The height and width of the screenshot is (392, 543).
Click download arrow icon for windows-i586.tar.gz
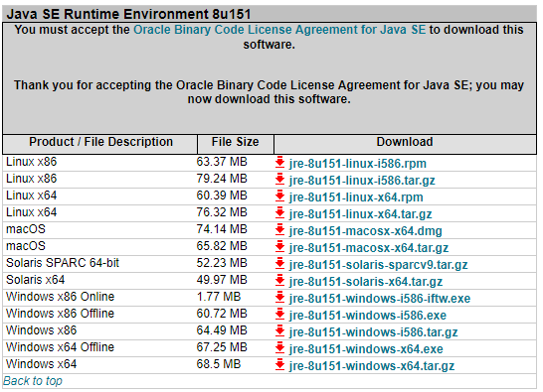coord(279,331)
